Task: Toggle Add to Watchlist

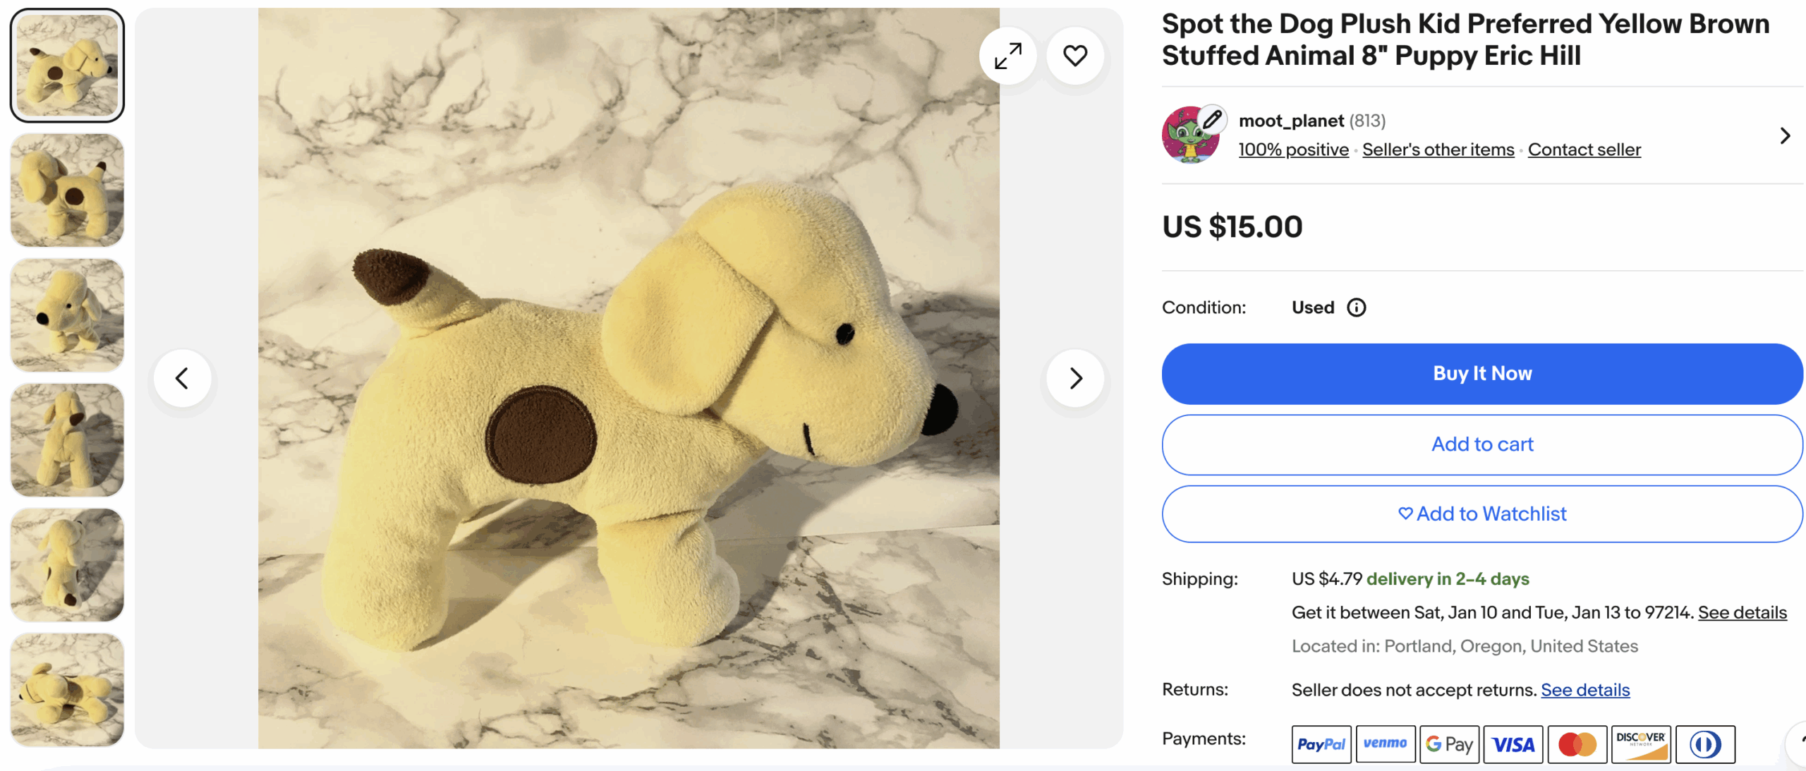Action: pos(1481,514)
